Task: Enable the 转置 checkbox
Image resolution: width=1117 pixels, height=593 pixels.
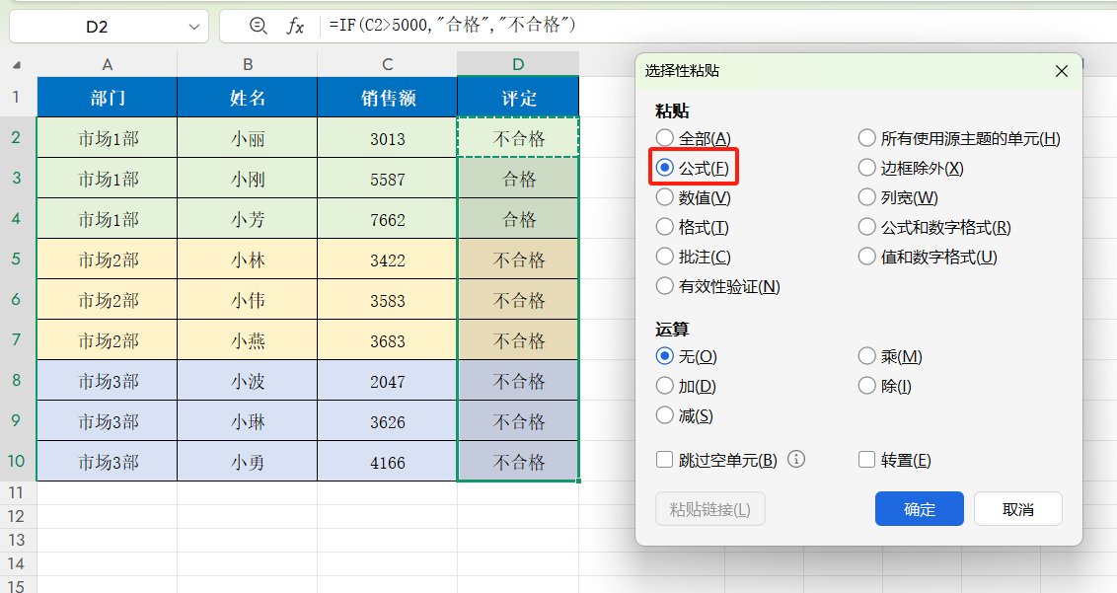Action: click(x=867, y=459)
